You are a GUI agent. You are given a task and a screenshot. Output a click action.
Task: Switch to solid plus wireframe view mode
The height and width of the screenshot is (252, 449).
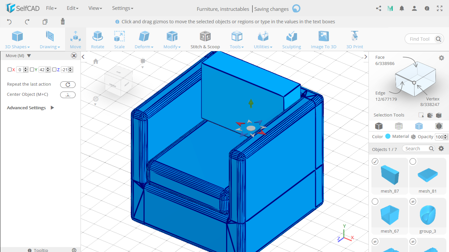(419, 126)
